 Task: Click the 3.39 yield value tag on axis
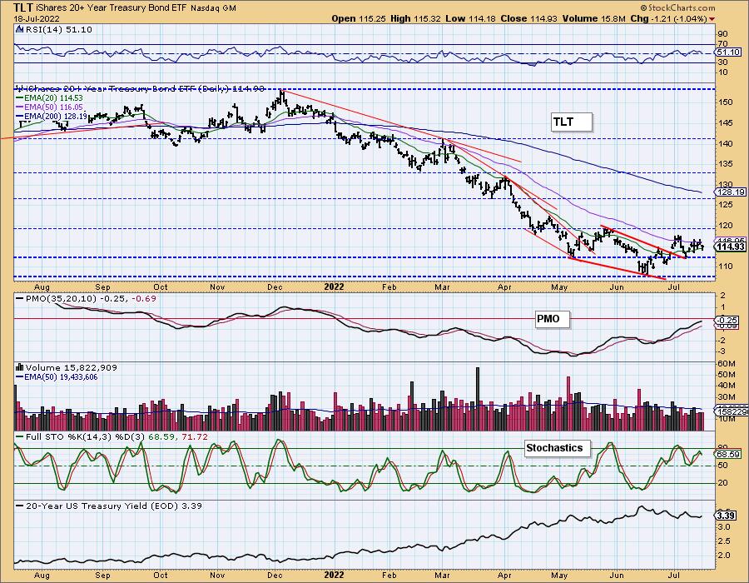tap(725, 516)
